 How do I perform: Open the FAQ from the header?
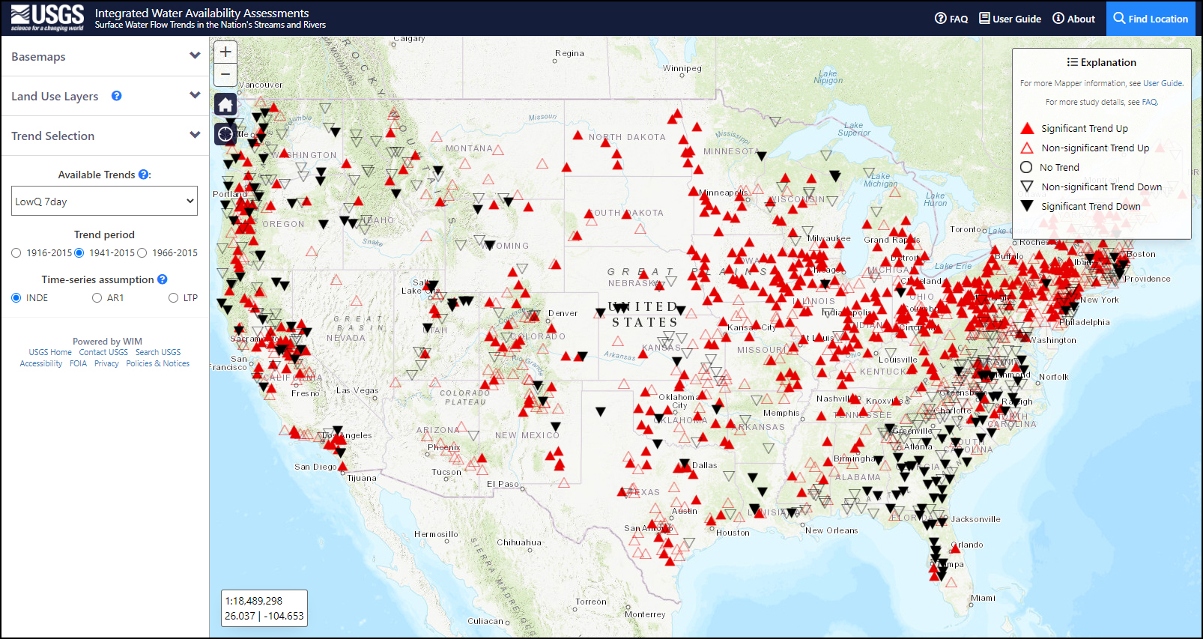[951, 19]
